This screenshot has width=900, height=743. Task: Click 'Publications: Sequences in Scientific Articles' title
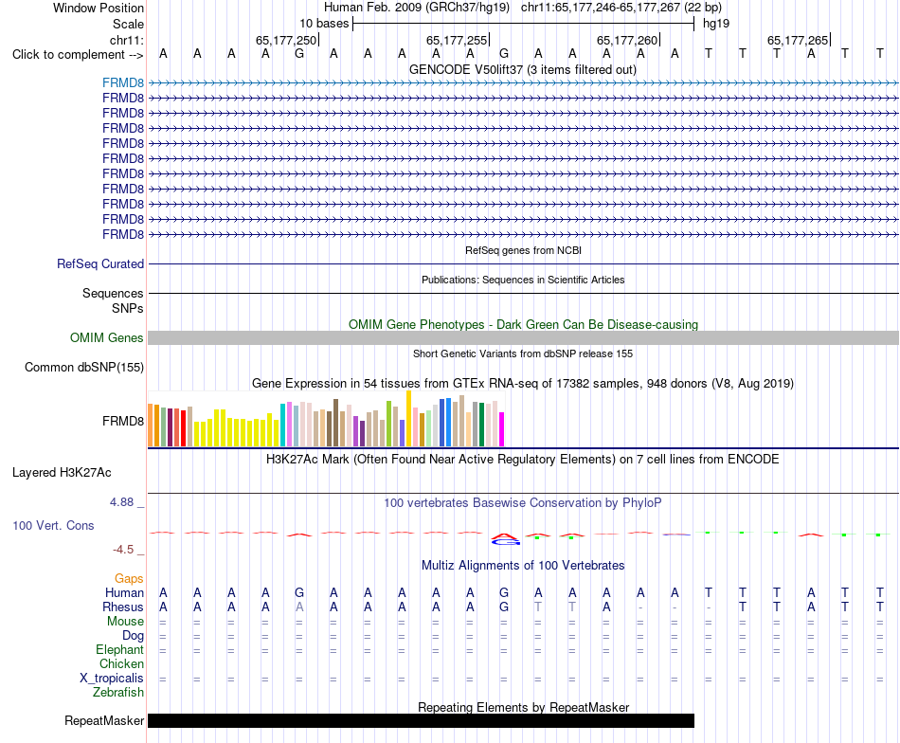523,280
